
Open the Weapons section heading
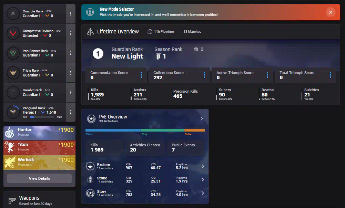(x=29, y=198)
